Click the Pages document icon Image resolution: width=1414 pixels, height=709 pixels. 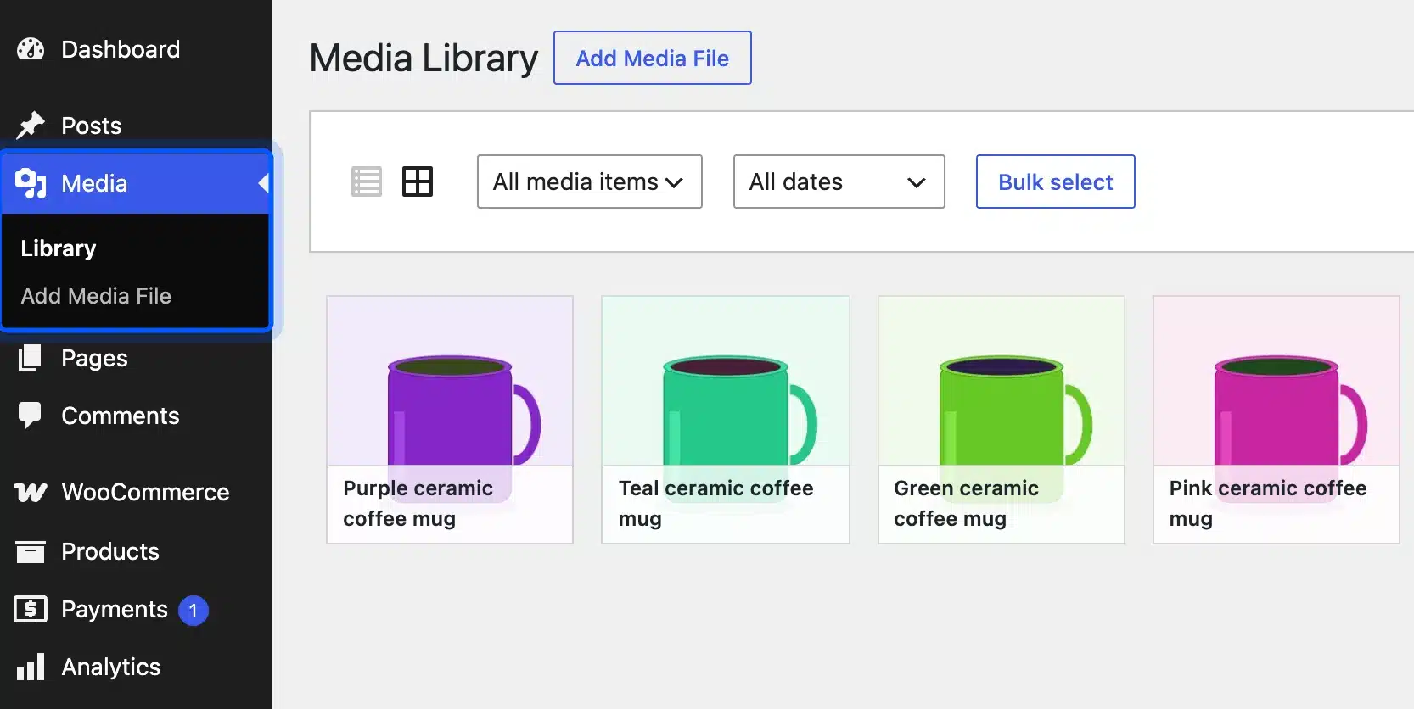click(30, 358)
